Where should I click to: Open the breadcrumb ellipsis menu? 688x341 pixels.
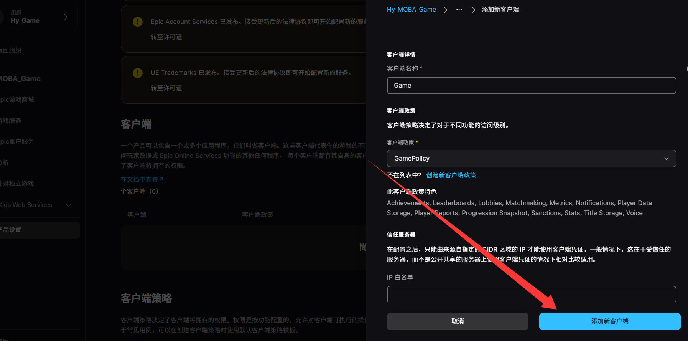[x=459, y=10]
